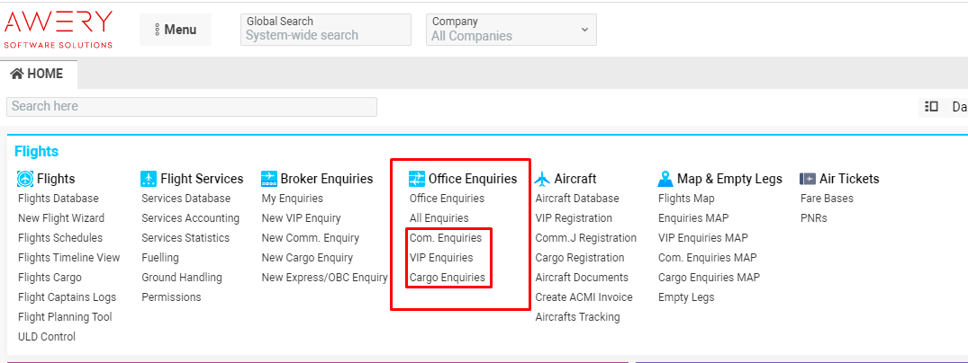Open New Flight Wizard
The width and height of the screenshot is (968, 363).
61,218
